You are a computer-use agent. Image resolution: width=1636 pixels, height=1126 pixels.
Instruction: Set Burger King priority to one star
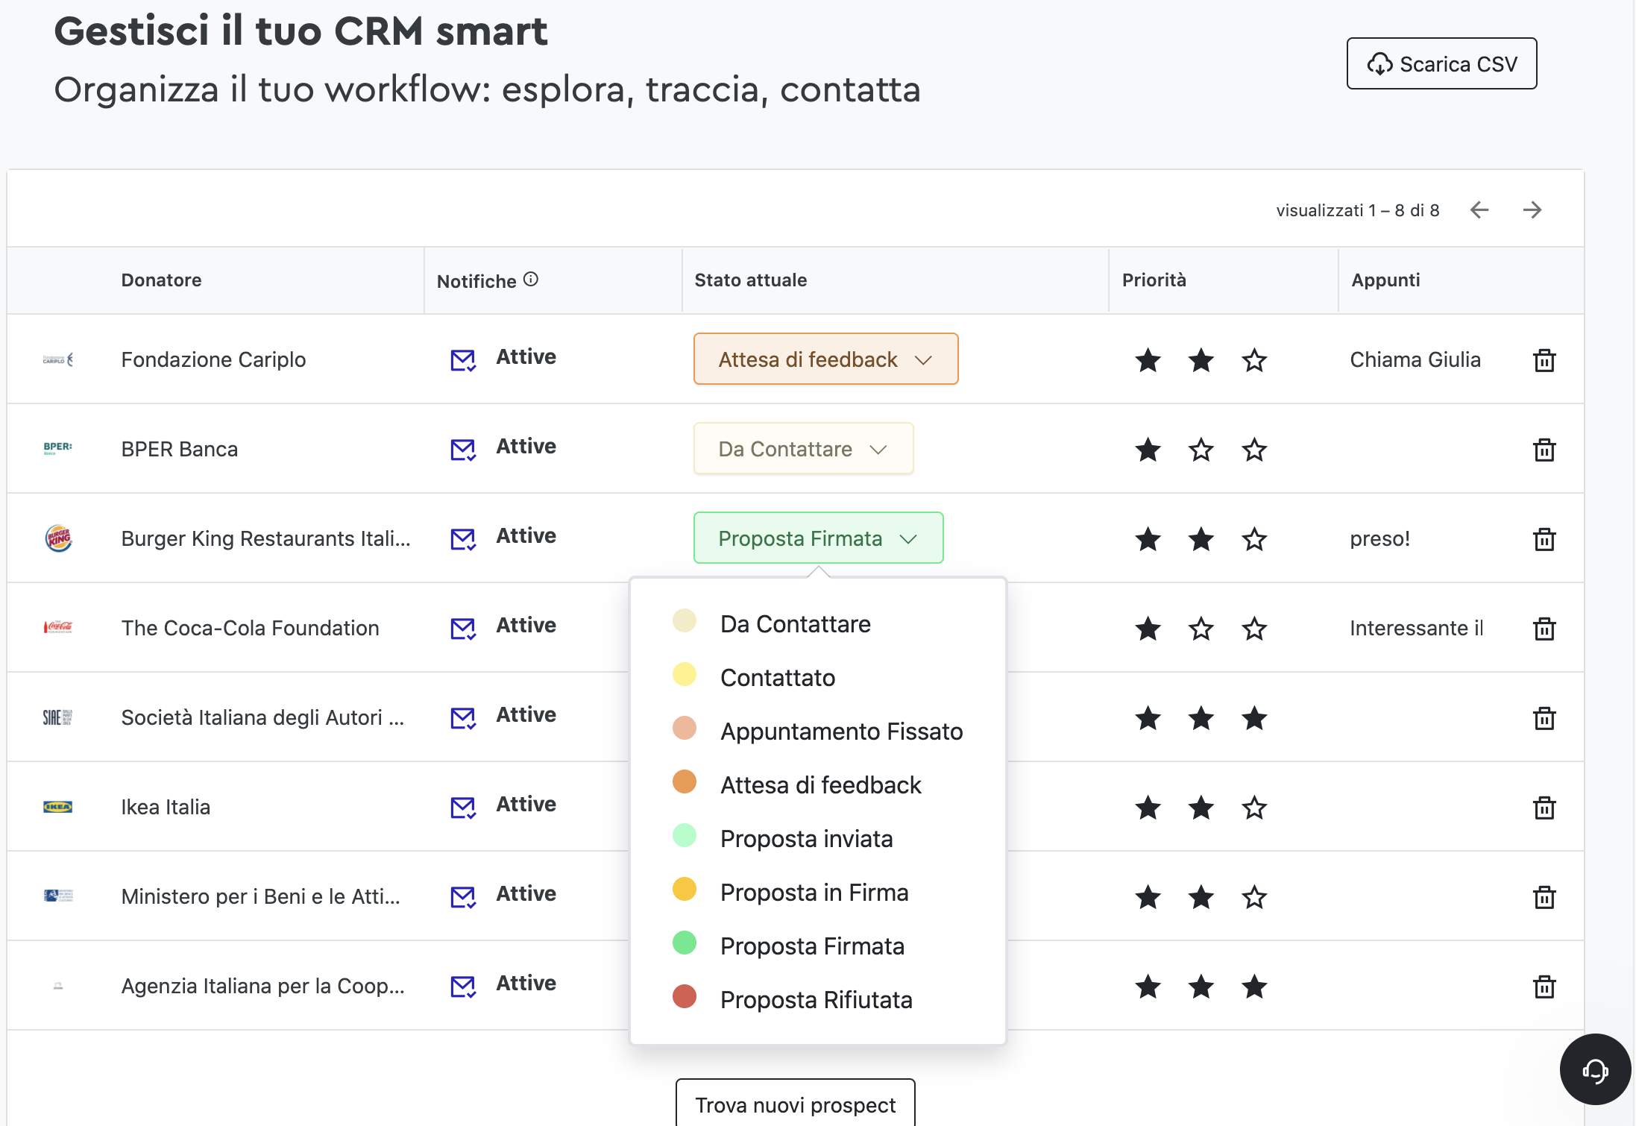coord(1148,539)
